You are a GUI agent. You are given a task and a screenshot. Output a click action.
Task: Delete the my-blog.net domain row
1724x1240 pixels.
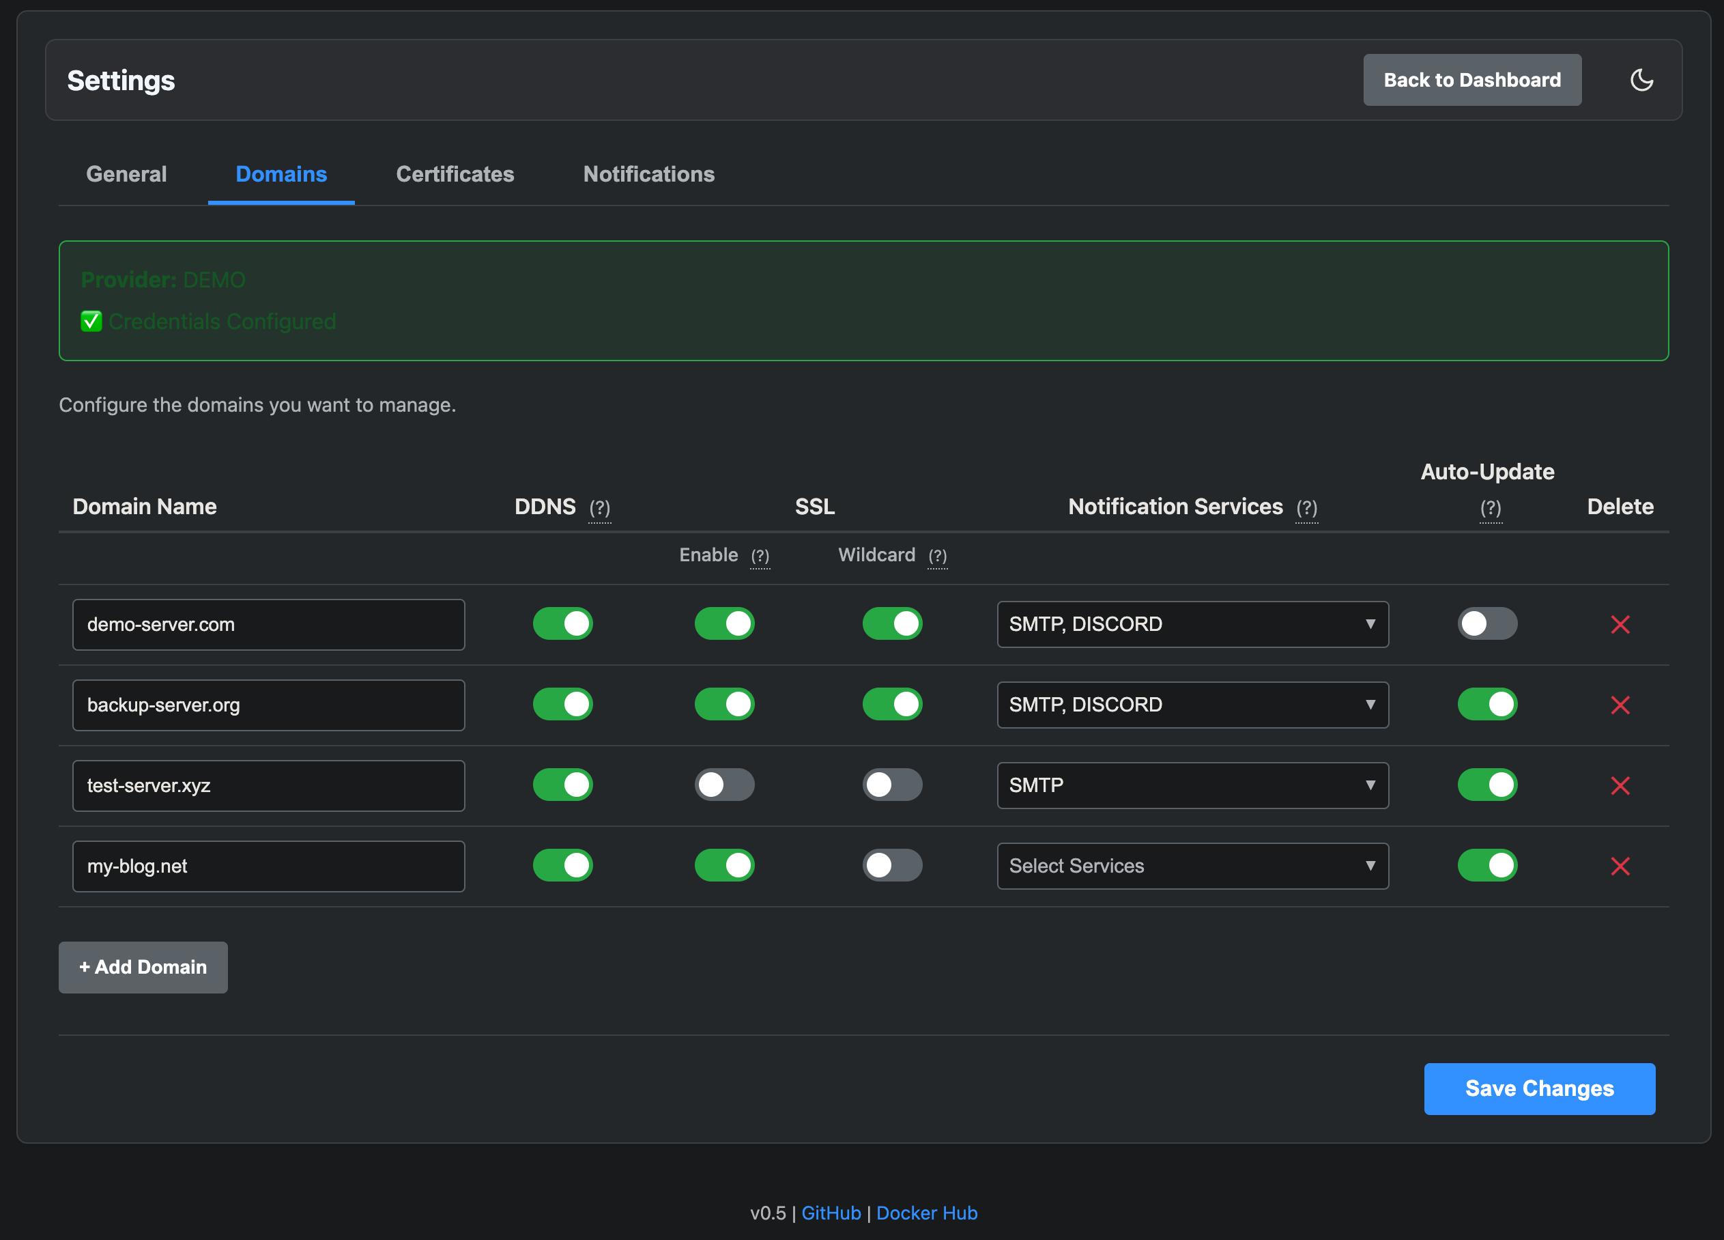[1620, 866]
